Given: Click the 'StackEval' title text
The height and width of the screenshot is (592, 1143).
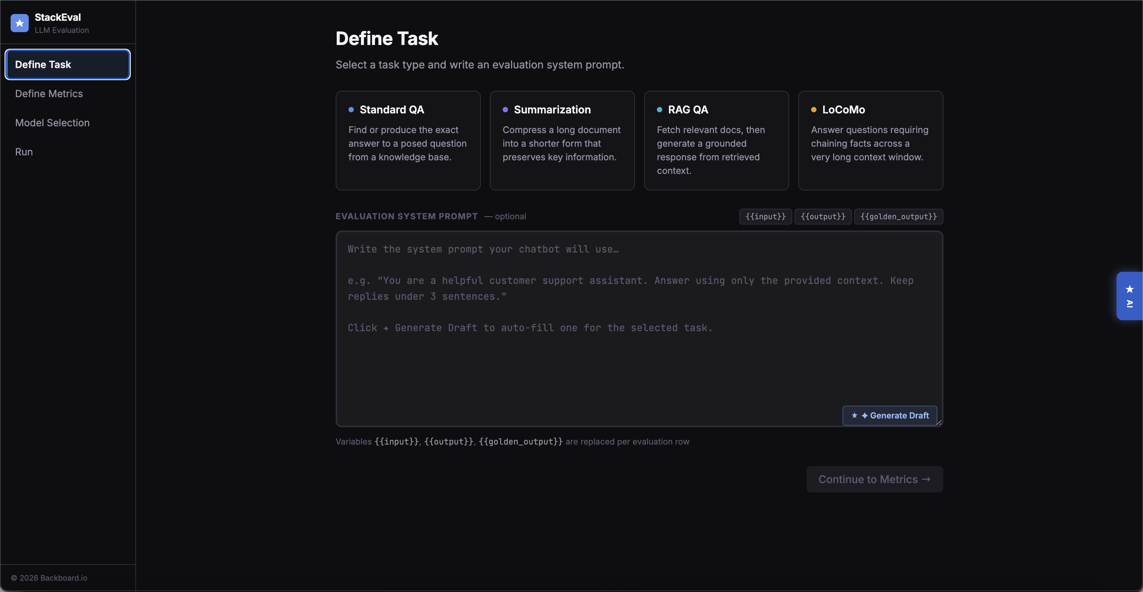Looking at the screenshot, I should click(x=58, y=17).
